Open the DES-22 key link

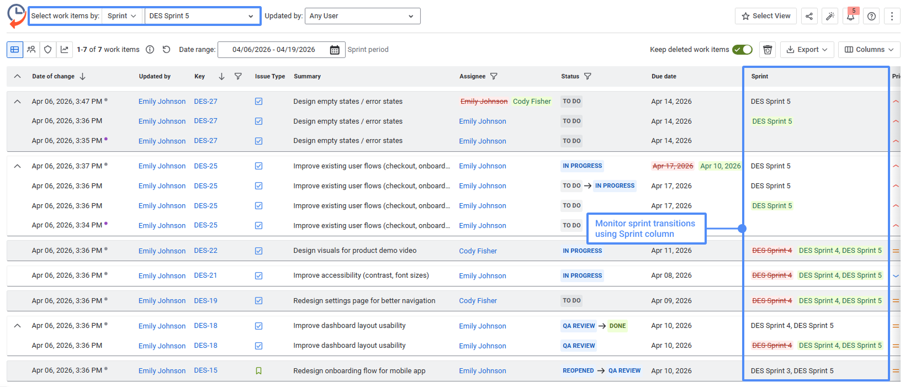click(x=205, y=251)
